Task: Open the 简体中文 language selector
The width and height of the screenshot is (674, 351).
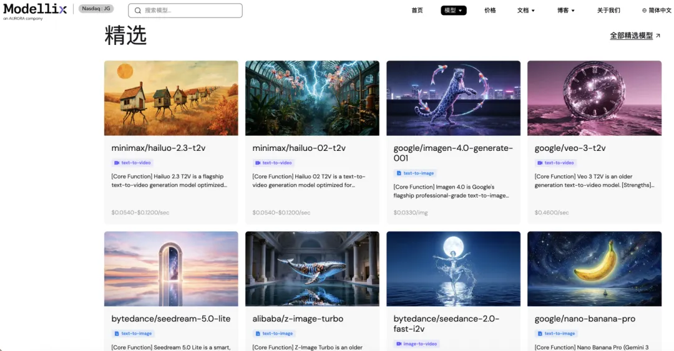Action: [x=657, y=11]
